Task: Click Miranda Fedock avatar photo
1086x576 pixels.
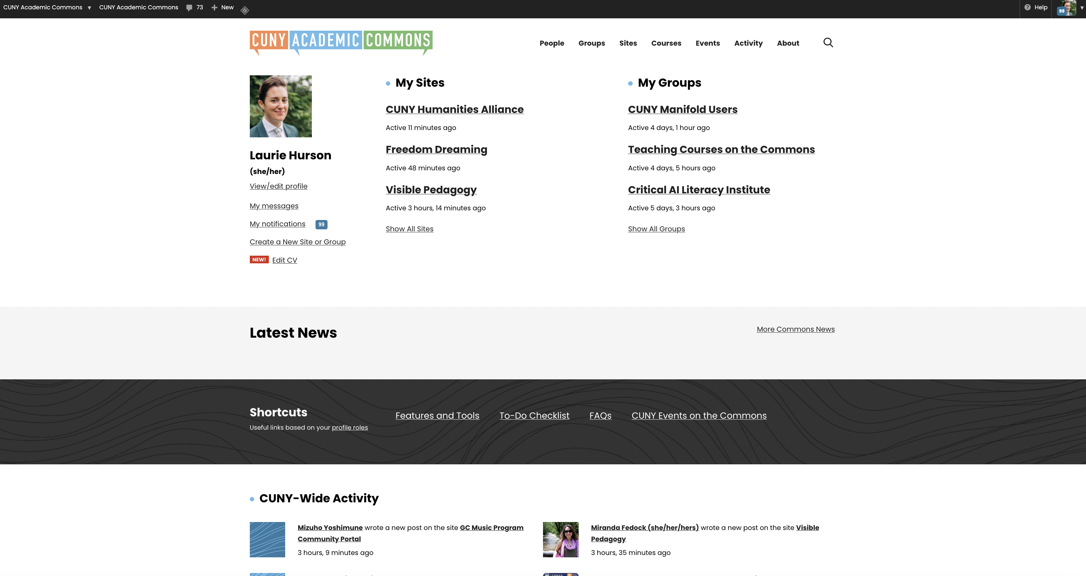Action: (x=561, y=540)
